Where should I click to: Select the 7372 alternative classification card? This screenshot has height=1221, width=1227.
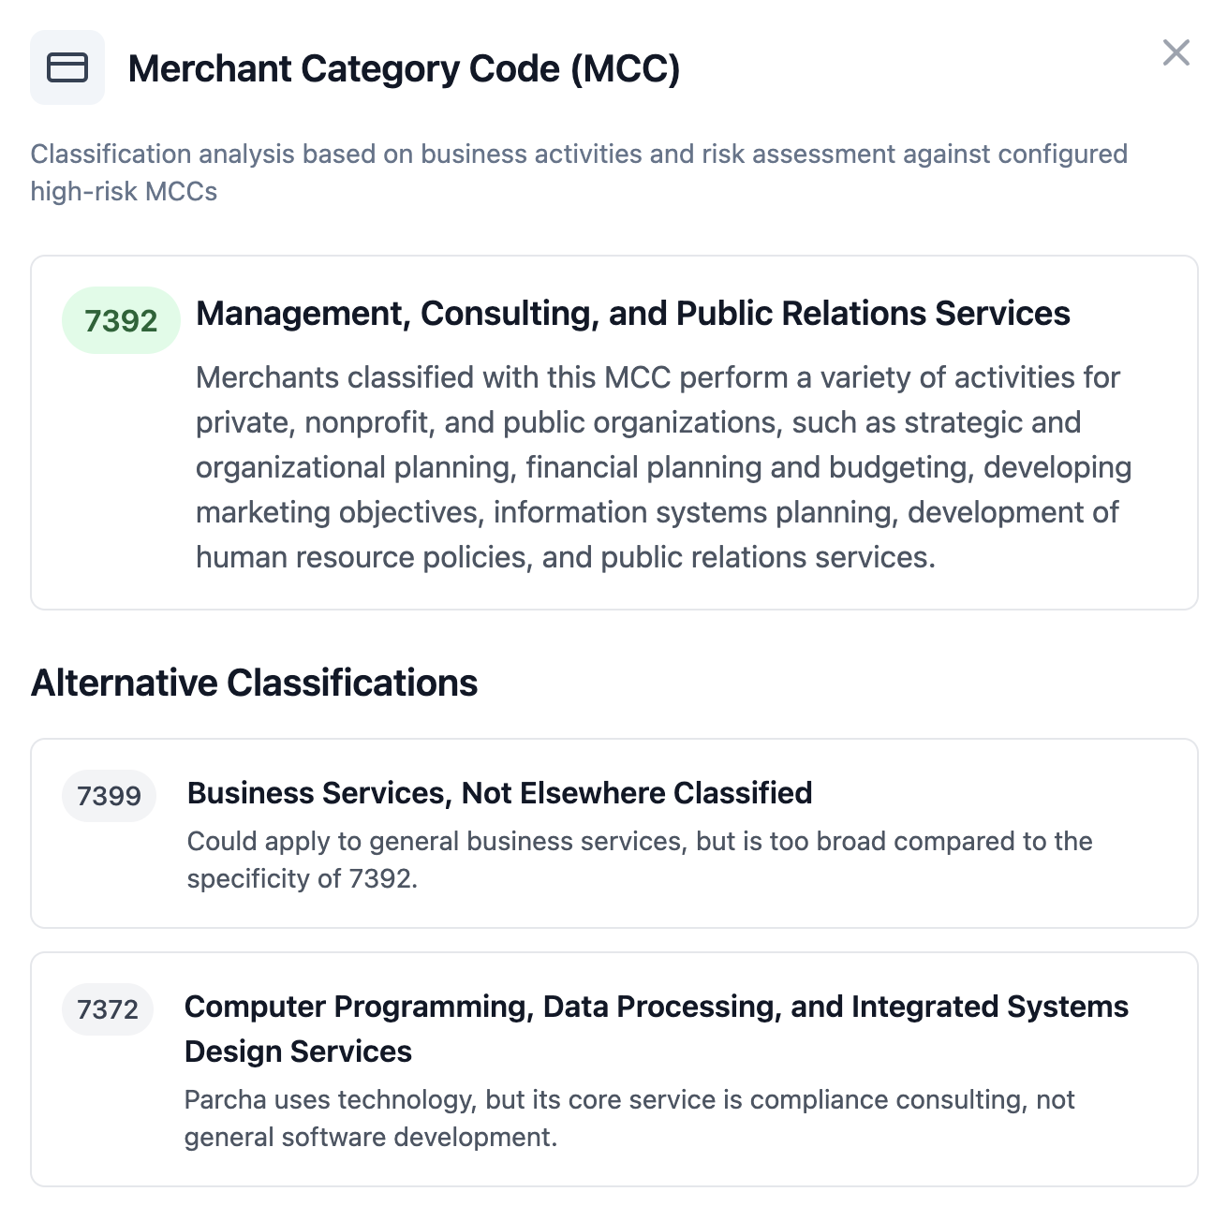pos(614,1069)
